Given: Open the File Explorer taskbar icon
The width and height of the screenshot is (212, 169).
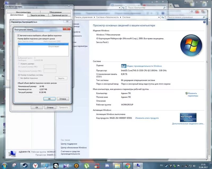Looking at the screenshot, I should [117, 166].
